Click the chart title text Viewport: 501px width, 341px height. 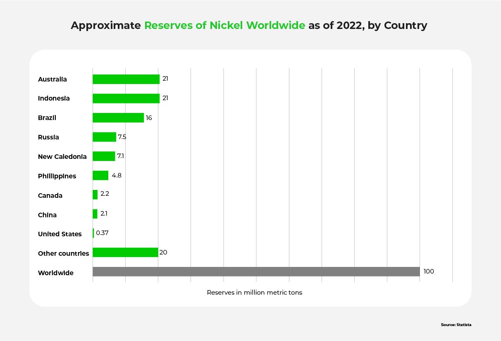pyautogui.click(x=249, y=26)
